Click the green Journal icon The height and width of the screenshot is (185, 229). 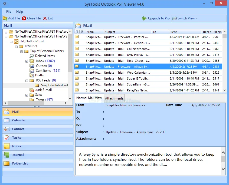6,155
